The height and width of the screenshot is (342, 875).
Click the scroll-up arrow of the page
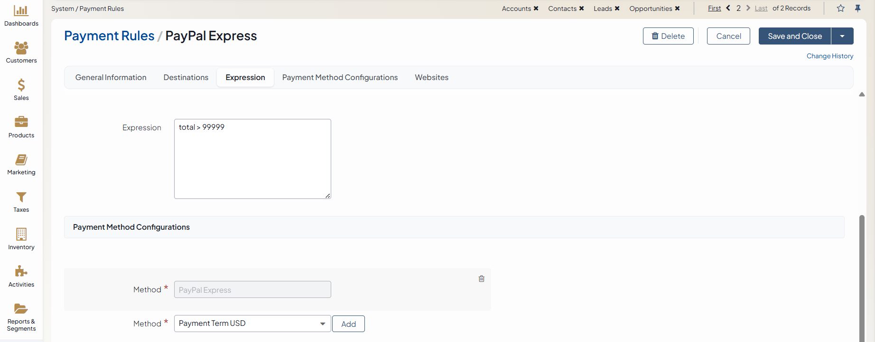tap(862, 94)
